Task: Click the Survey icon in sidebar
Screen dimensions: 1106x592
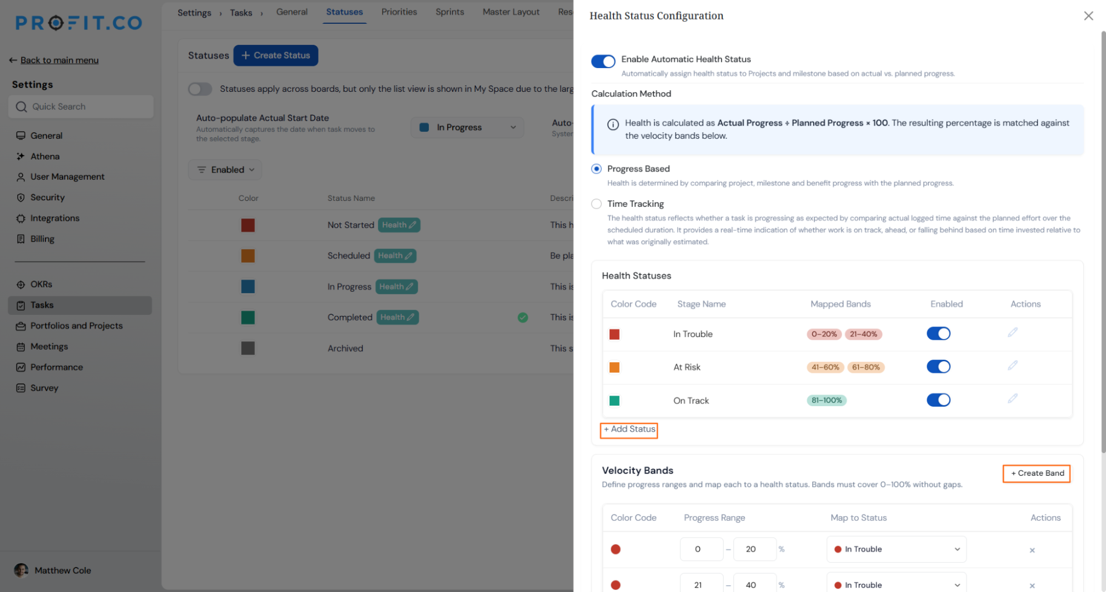Action: (20, 388)
